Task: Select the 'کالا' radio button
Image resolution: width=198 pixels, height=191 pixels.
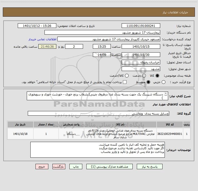Action: [157, 76]
